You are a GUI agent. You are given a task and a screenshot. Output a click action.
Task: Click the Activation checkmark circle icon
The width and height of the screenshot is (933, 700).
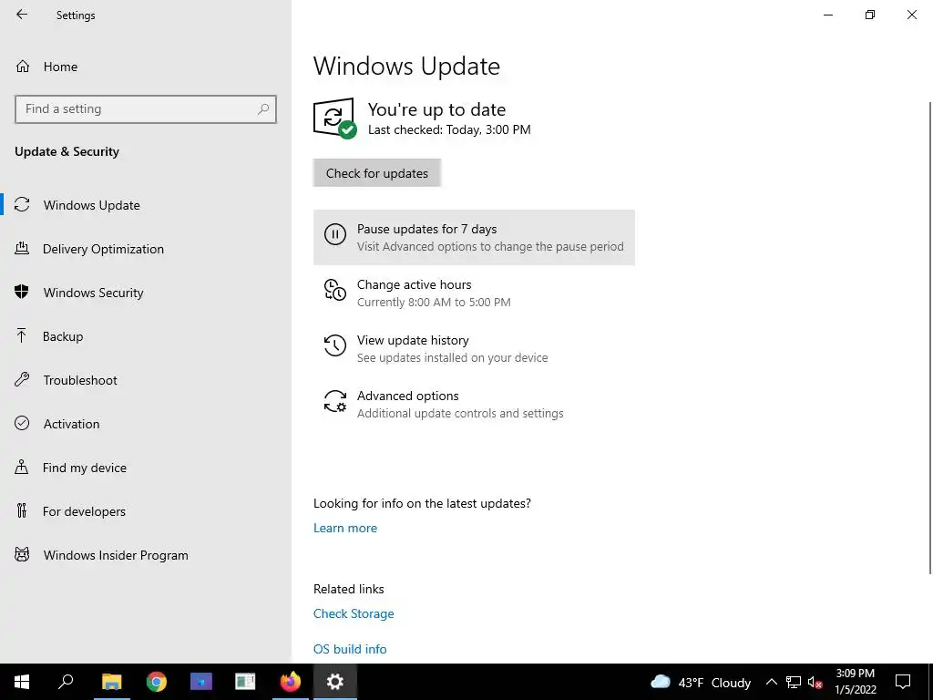(22, 423)
